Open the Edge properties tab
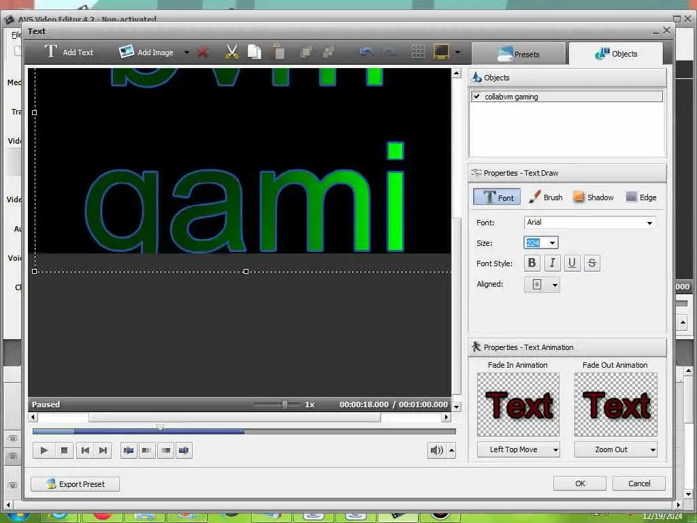Viewport: 697px width, 523px height. (x=641, y=197)
